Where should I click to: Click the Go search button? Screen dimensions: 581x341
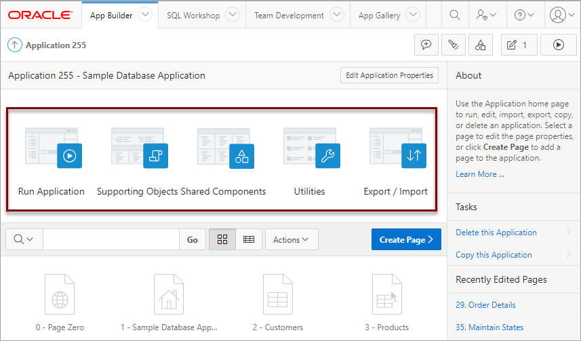point(193,239)
